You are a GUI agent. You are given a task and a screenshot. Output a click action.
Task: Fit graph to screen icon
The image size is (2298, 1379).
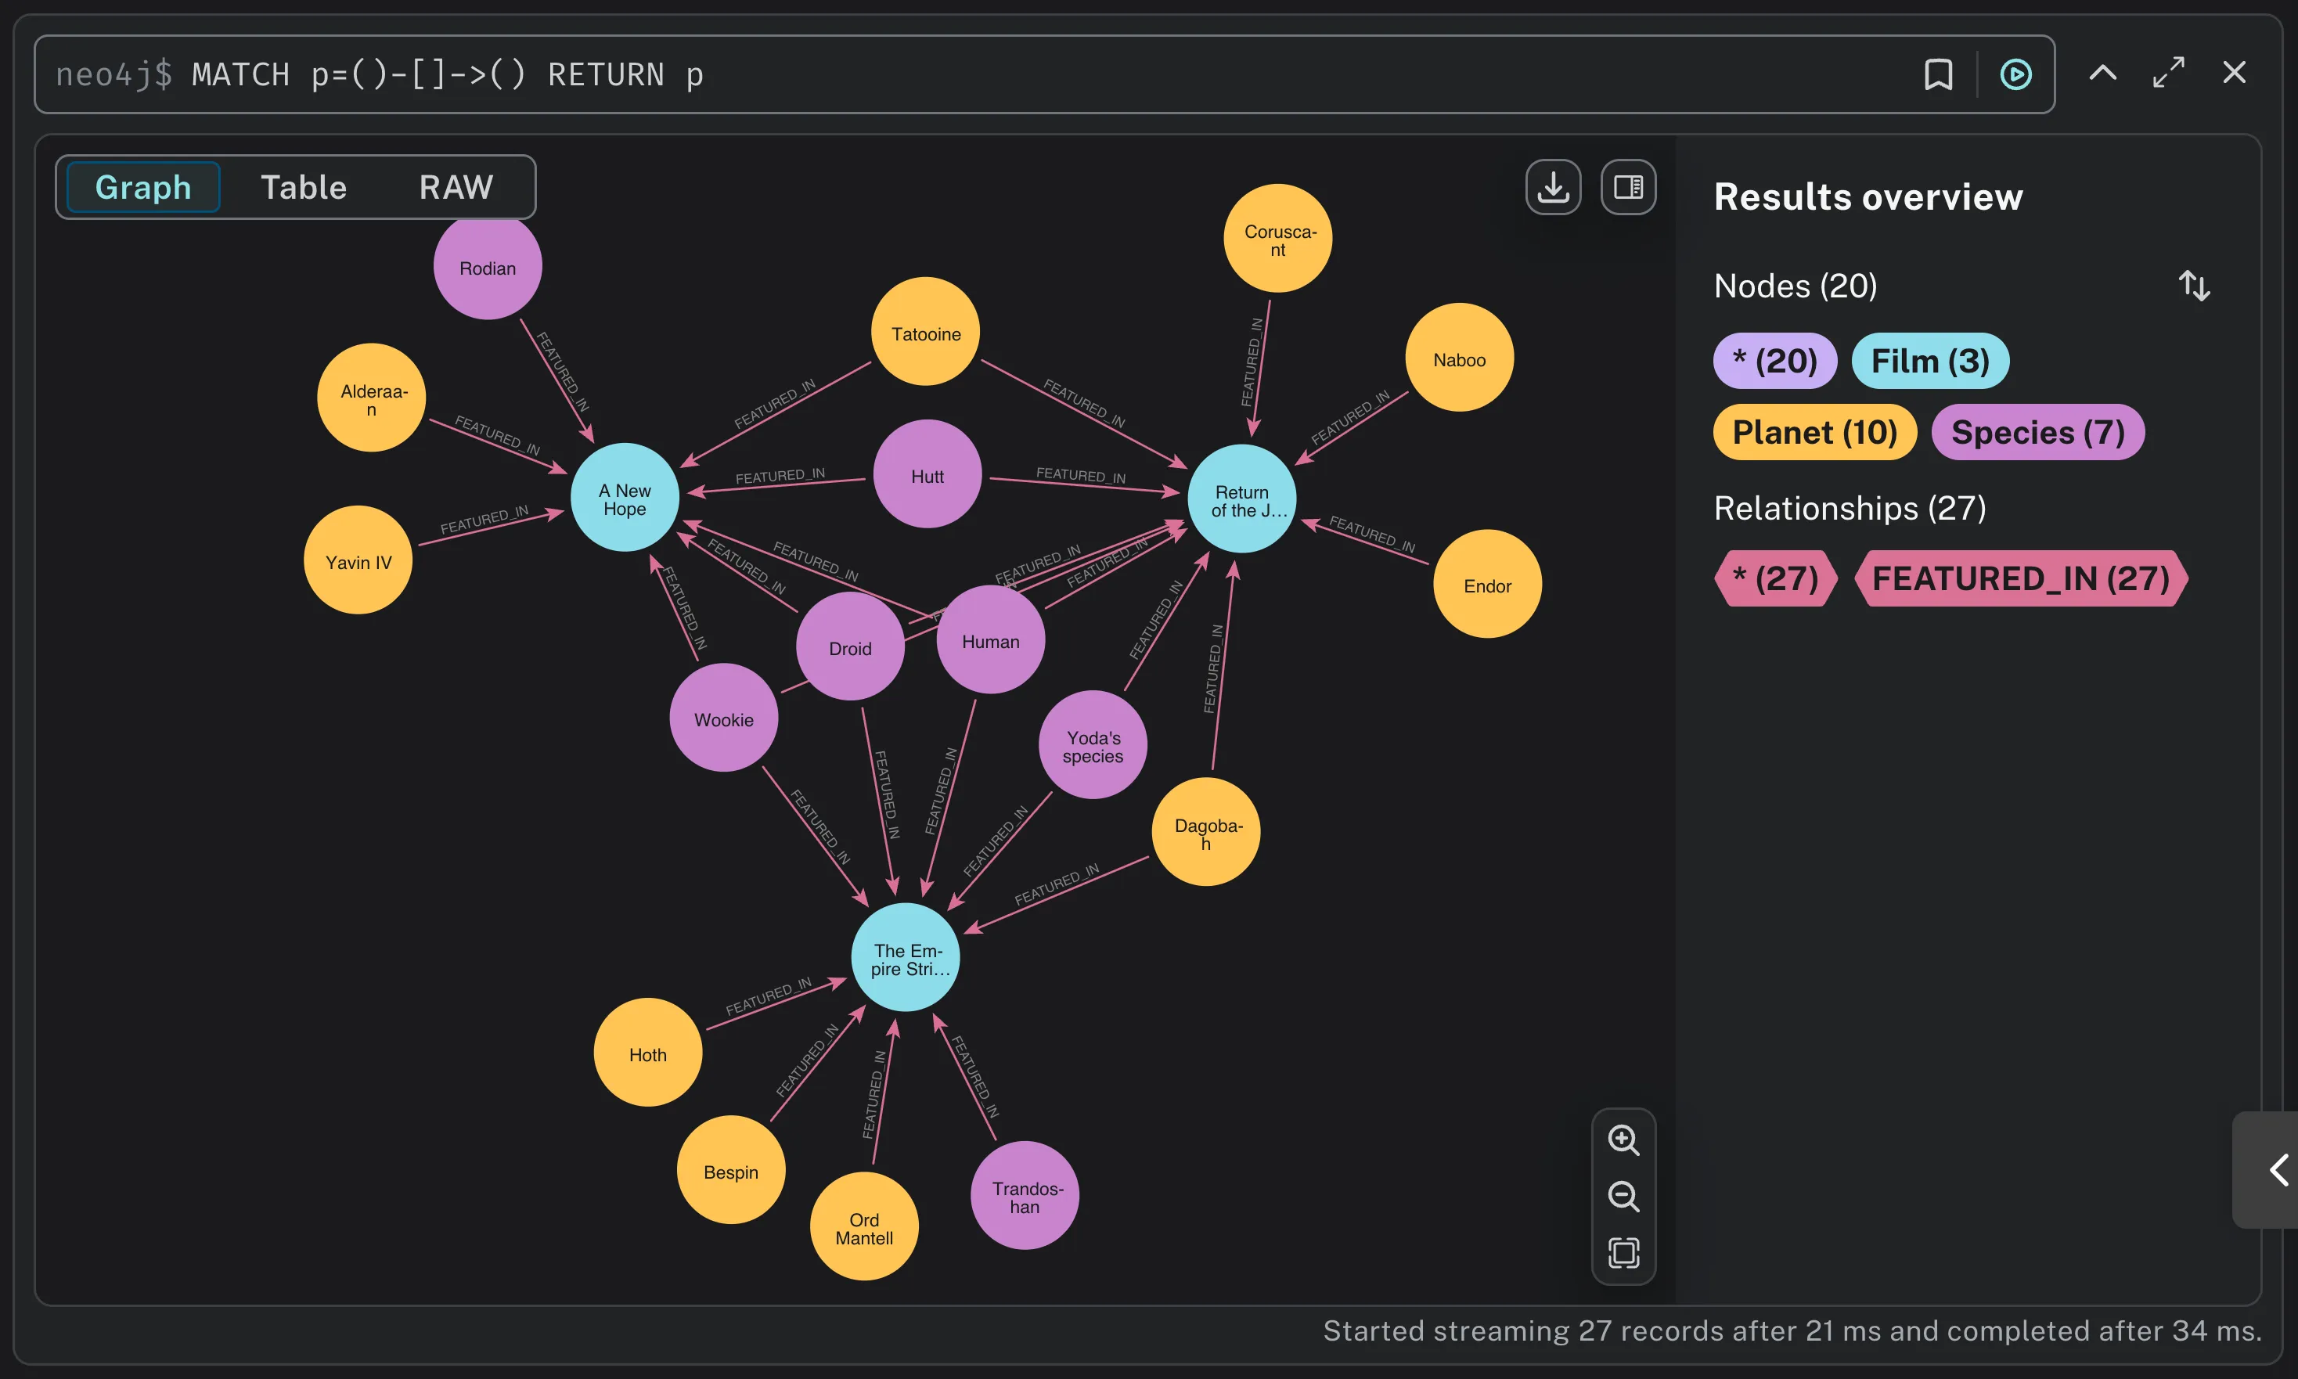click(1623, 1253)
